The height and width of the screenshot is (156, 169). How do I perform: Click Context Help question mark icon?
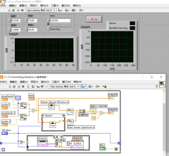pyautogui.click(x=157, y=86)
